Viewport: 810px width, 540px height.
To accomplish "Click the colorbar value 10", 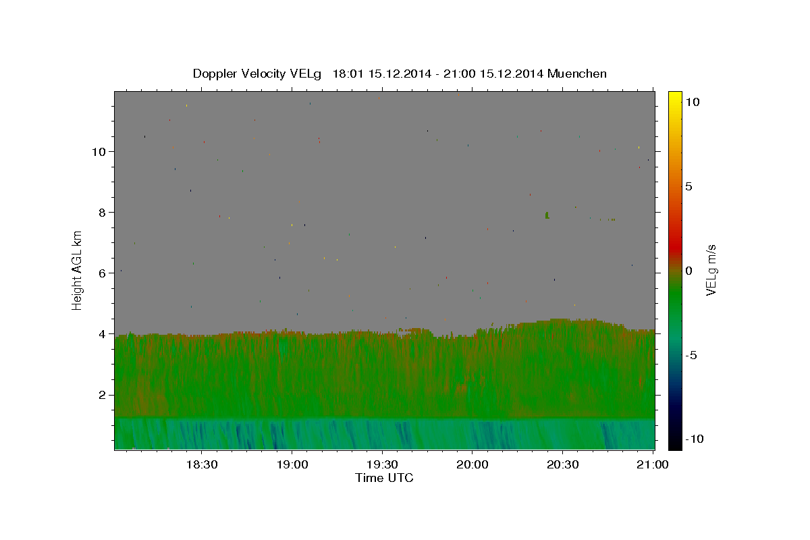I will [x=692, y=101].
